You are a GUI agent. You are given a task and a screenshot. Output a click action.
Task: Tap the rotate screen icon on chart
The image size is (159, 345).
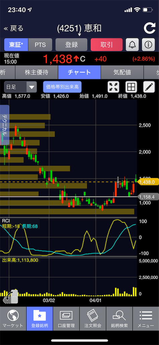[10, 296]
